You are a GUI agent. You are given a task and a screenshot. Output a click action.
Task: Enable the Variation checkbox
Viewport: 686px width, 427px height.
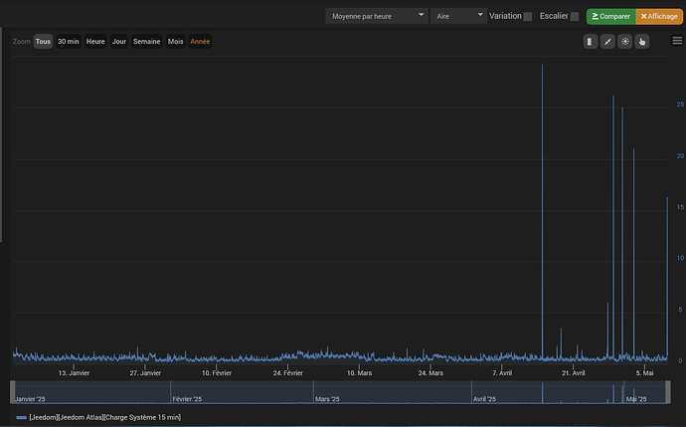pyautogui.click(x=528, y=17)
